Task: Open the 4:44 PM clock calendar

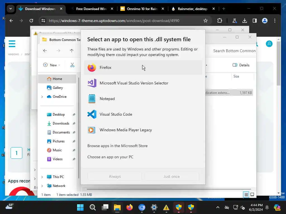Action: 256,207
